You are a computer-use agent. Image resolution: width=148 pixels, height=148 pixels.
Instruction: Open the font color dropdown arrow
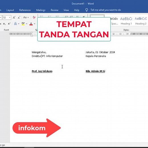tap(34, 24)
